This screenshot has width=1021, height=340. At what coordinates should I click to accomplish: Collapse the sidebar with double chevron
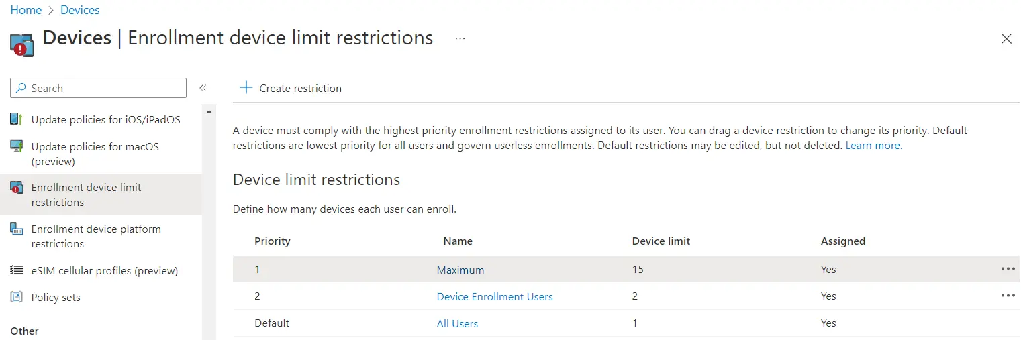[203, 88]
